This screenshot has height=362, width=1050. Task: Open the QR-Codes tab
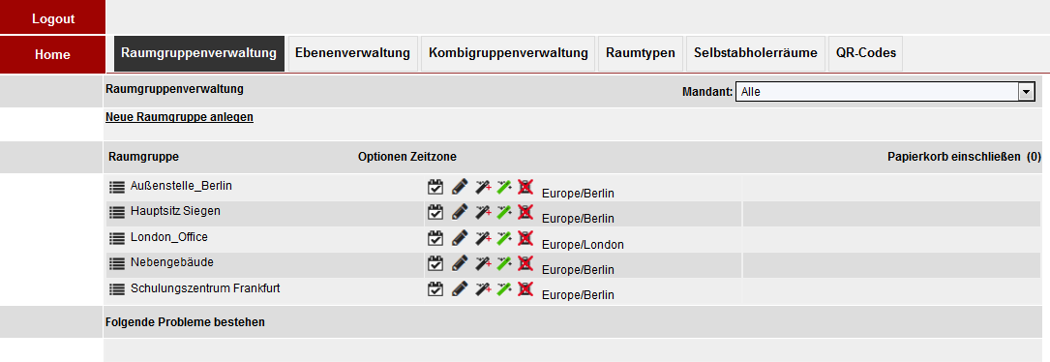pyautogui.click(x=866, y=53)
